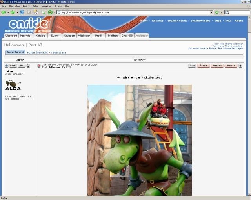
Task: Click the Stop loading icon
Action: point(29,12)
